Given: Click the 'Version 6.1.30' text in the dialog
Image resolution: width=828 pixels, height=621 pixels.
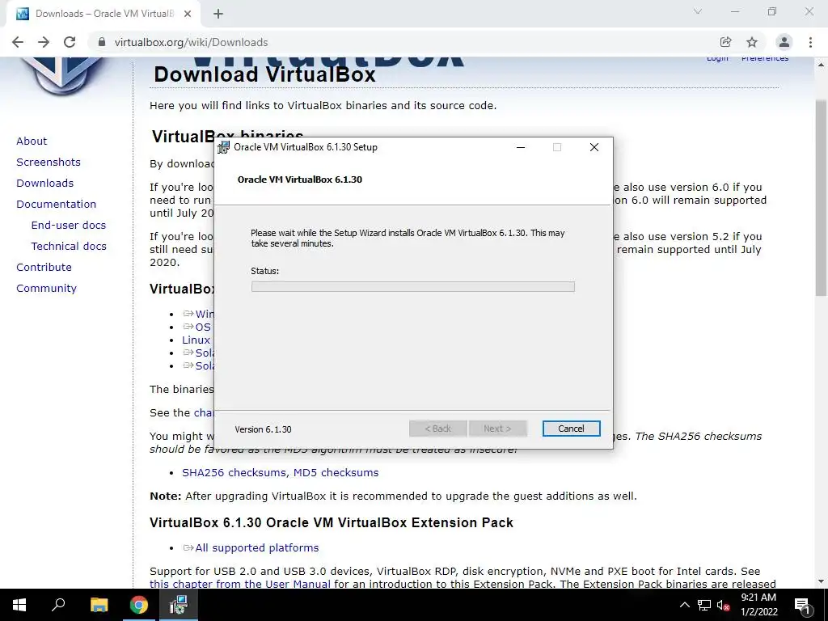Looking at the screenshot, I should click(263, 429).
